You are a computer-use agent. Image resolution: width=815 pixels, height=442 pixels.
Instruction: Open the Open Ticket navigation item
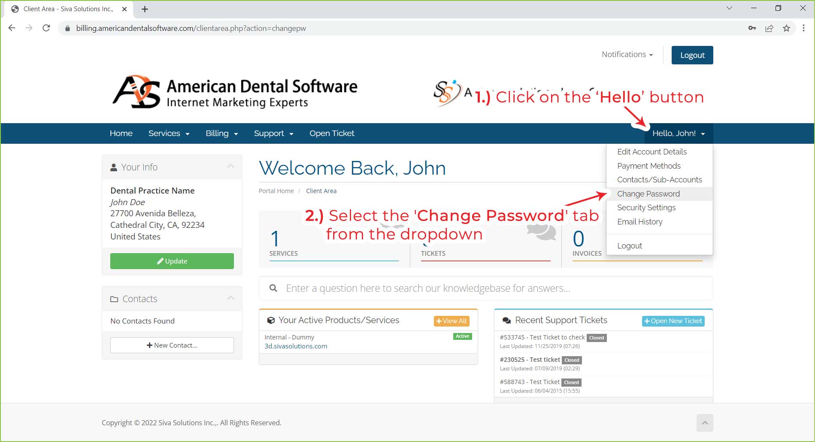pos(331,133)
